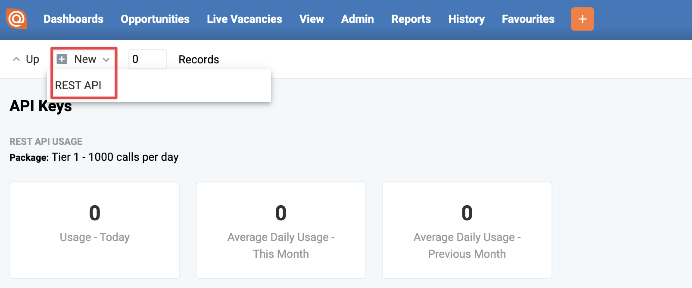
Task: Open the Reports menu
Action: tap(411, 19)
